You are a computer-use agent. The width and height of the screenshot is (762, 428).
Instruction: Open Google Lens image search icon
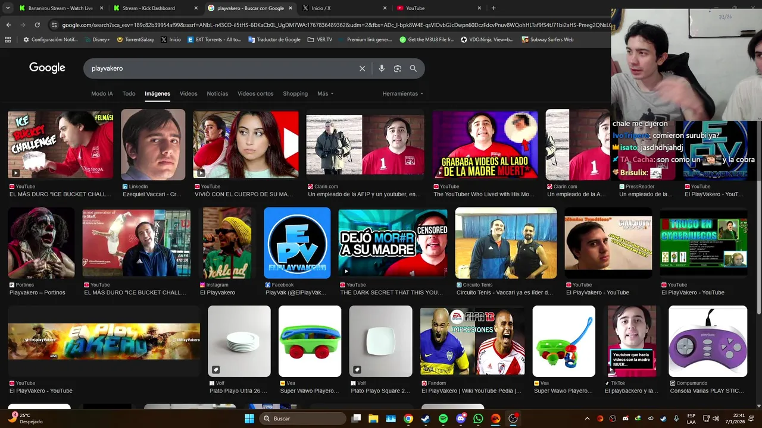click(x=398, y=68)
